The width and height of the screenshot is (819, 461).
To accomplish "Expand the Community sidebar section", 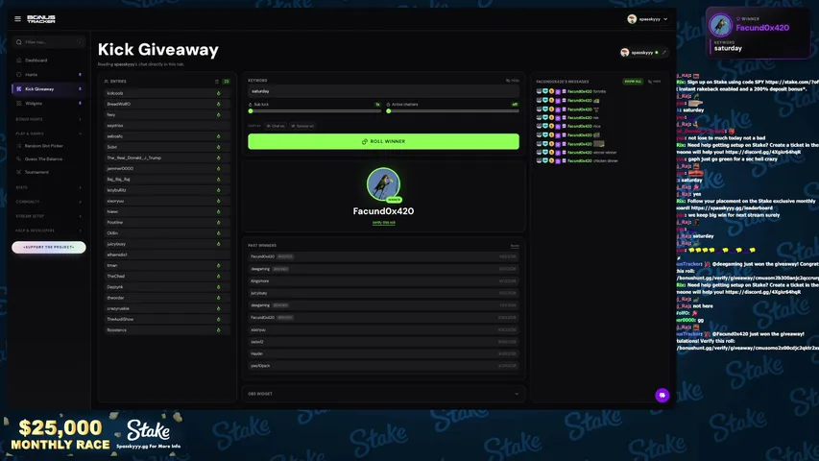I will point(48,202).
